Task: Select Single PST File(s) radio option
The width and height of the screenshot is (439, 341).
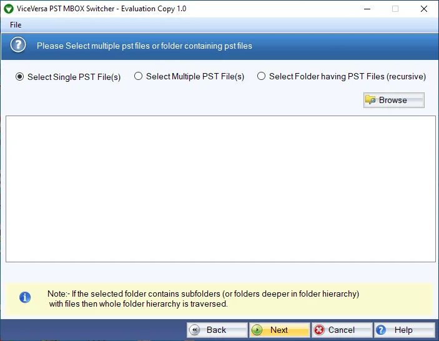Action: pos(68,77)
